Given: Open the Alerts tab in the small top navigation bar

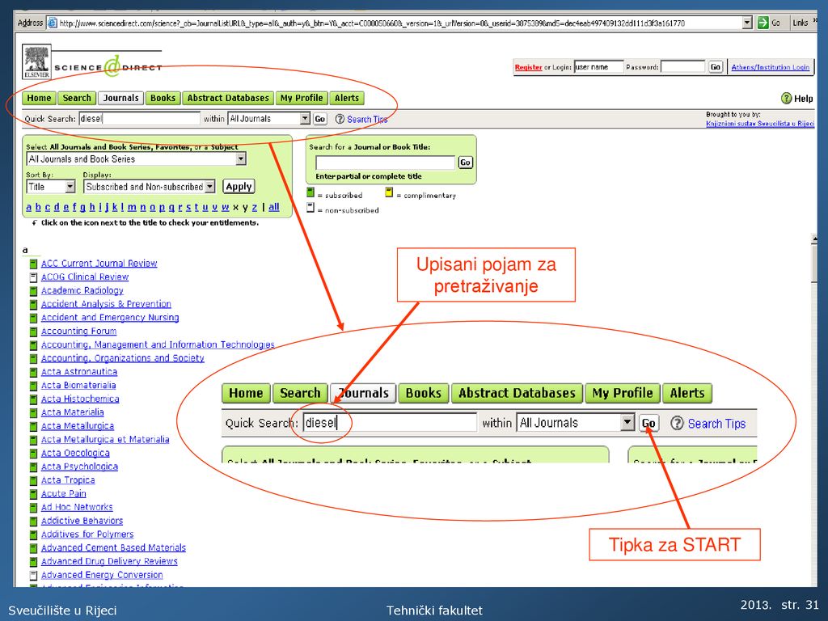Looking at the screenshot, I should [x=347, y=98].
